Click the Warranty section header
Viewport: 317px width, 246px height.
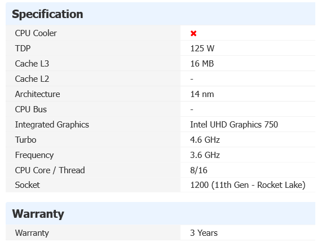click(x=38, y=214)
